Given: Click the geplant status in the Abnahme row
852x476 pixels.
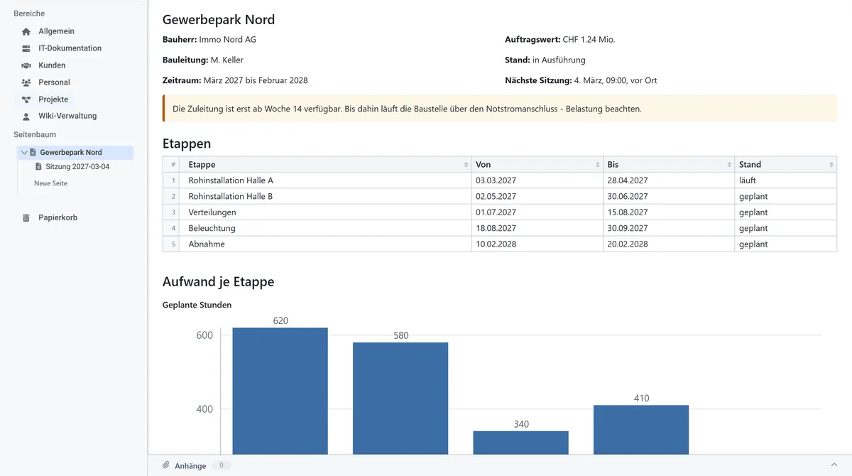Looking at the screenshot, I should pos(786,244).
